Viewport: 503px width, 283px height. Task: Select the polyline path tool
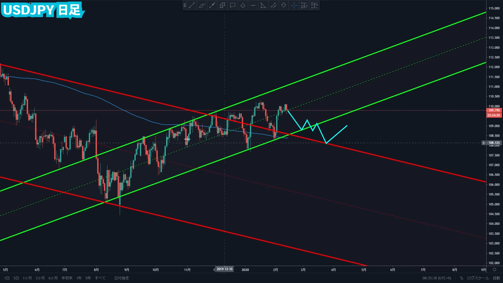tap(222, 6)
